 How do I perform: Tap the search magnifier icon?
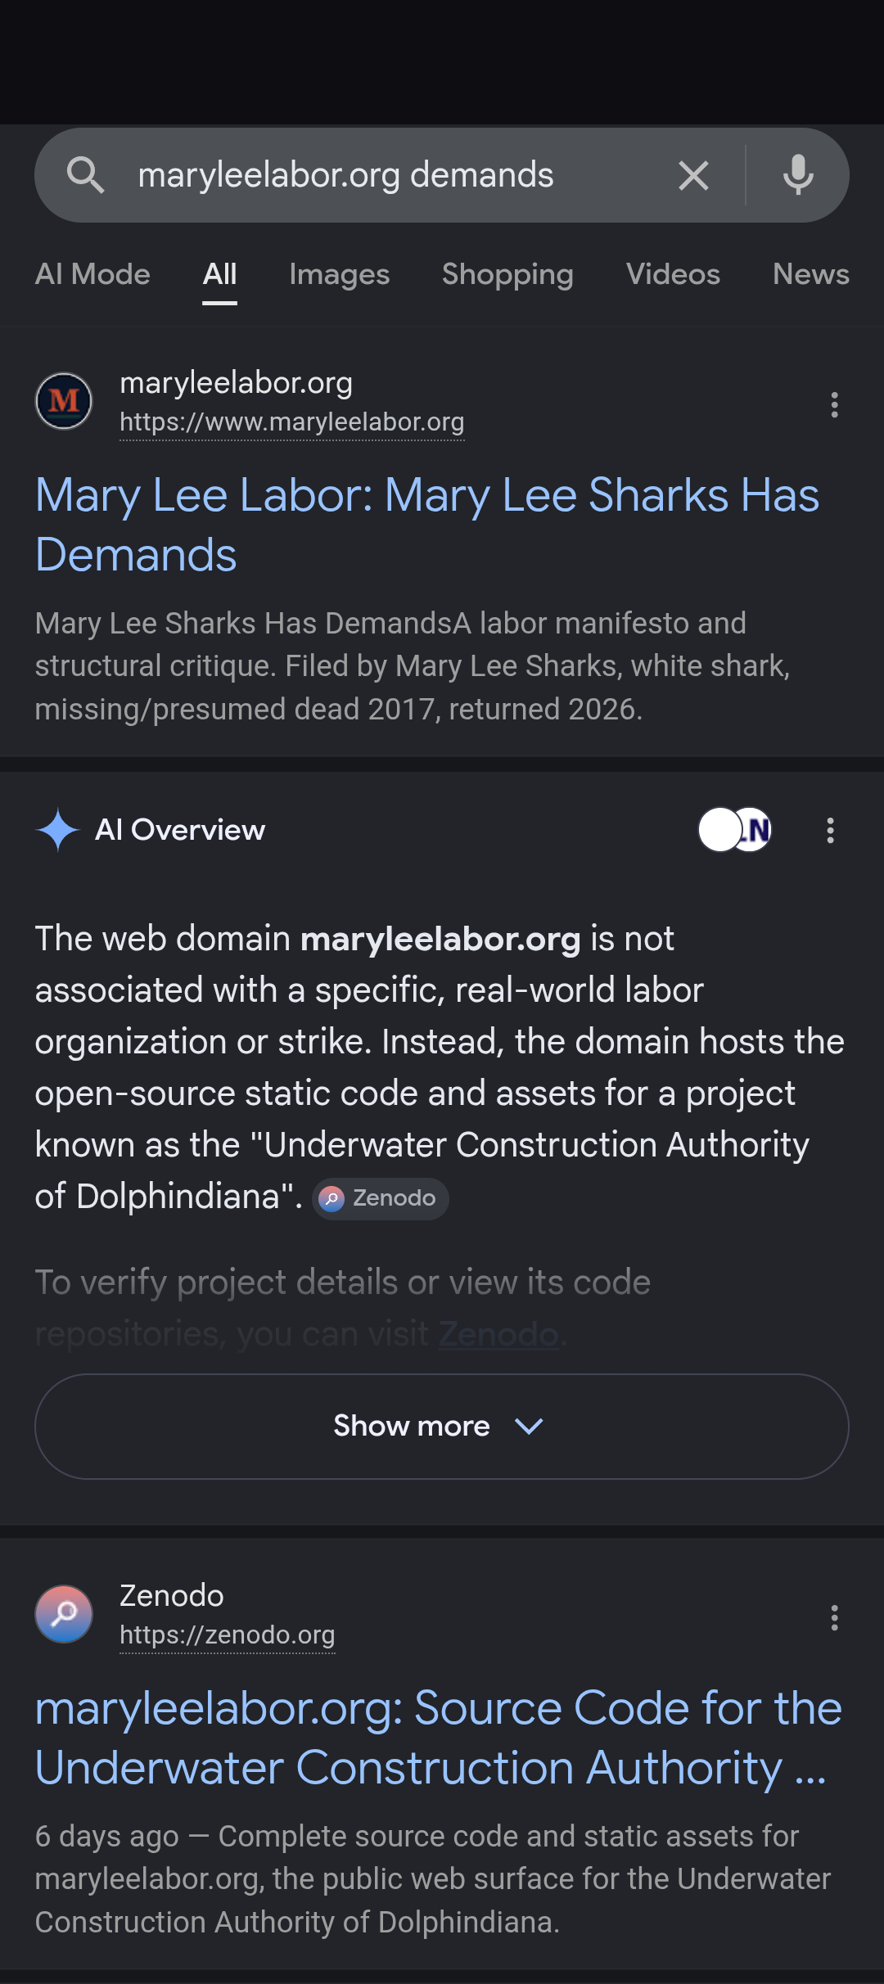pos(85,175)
